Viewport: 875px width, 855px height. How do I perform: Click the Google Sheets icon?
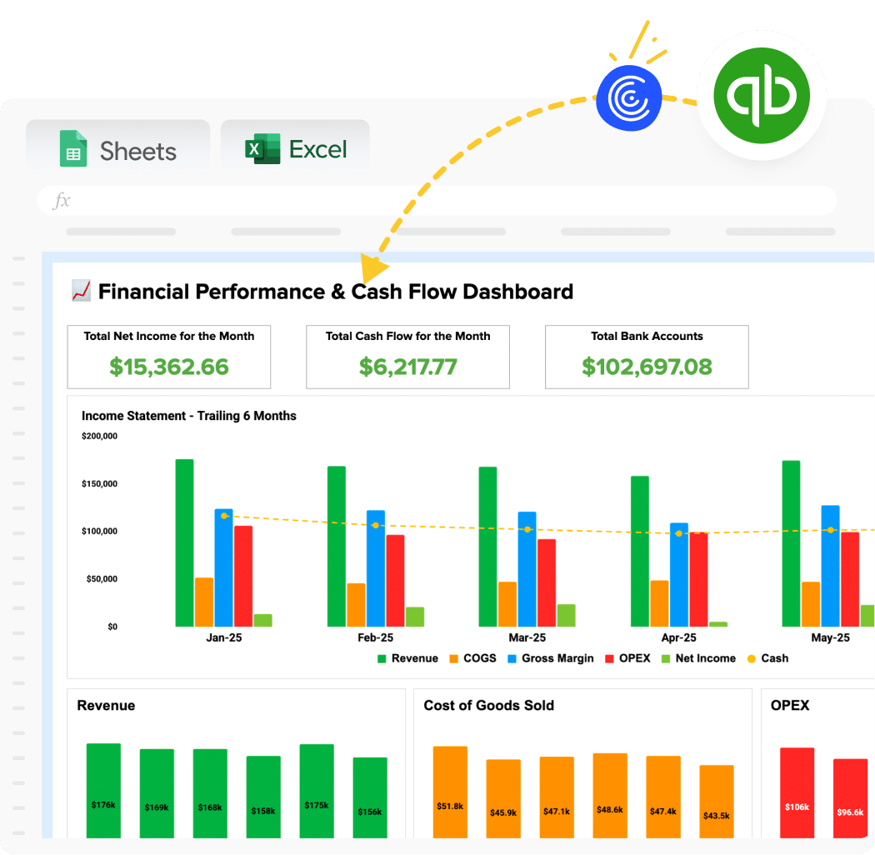coord(74,150)
